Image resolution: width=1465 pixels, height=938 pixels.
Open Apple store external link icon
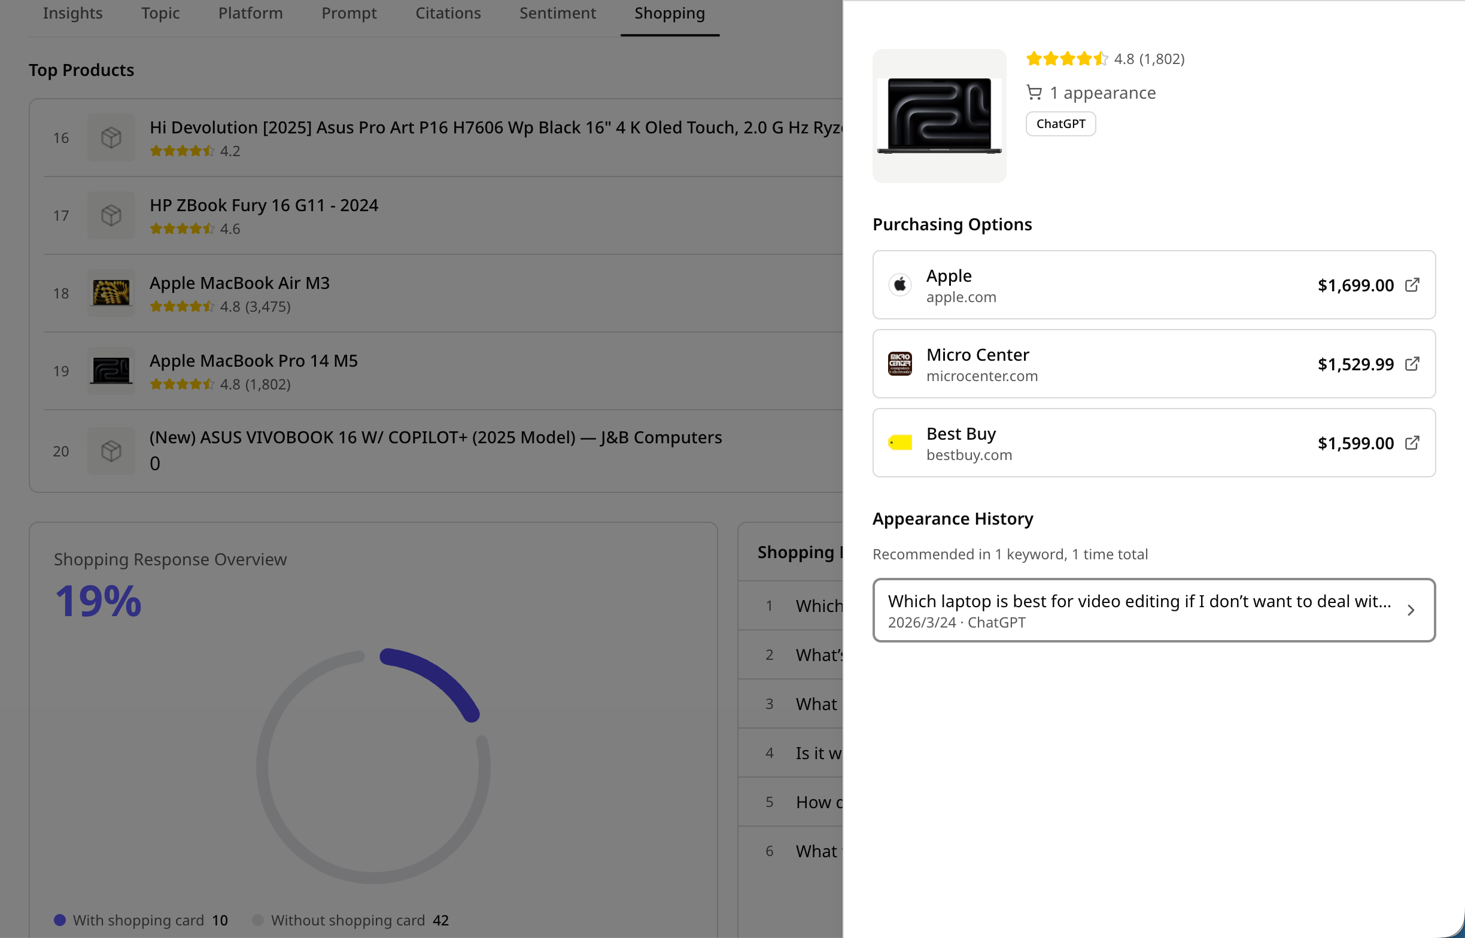(x=1412, y=284)
